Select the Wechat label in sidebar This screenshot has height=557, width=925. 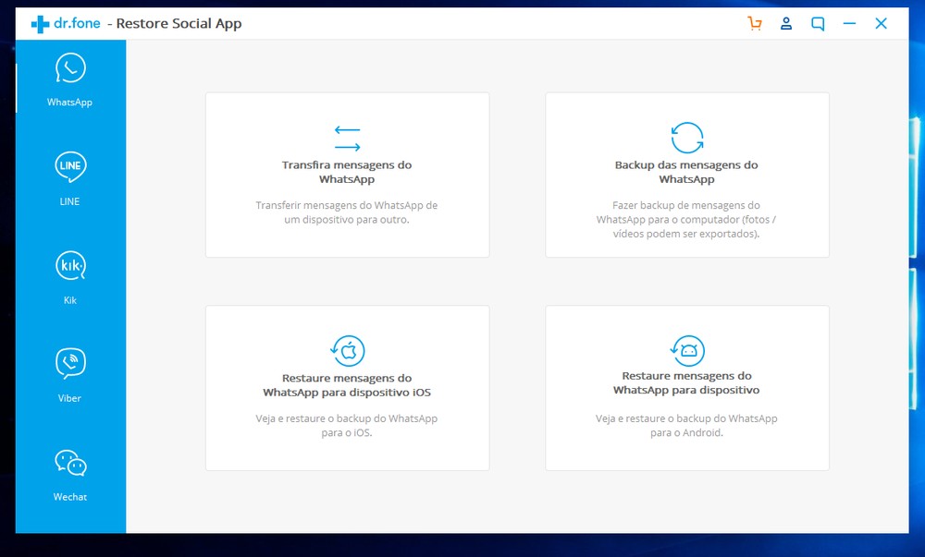coord(70,497)
